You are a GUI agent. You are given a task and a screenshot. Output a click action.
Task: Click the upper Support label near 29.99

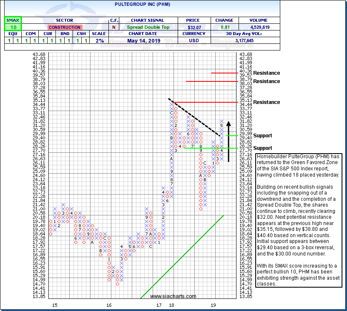point(262,136)
